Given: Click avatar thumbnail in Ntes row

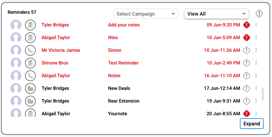Looking at the screenshot, I should pos(16,38).
